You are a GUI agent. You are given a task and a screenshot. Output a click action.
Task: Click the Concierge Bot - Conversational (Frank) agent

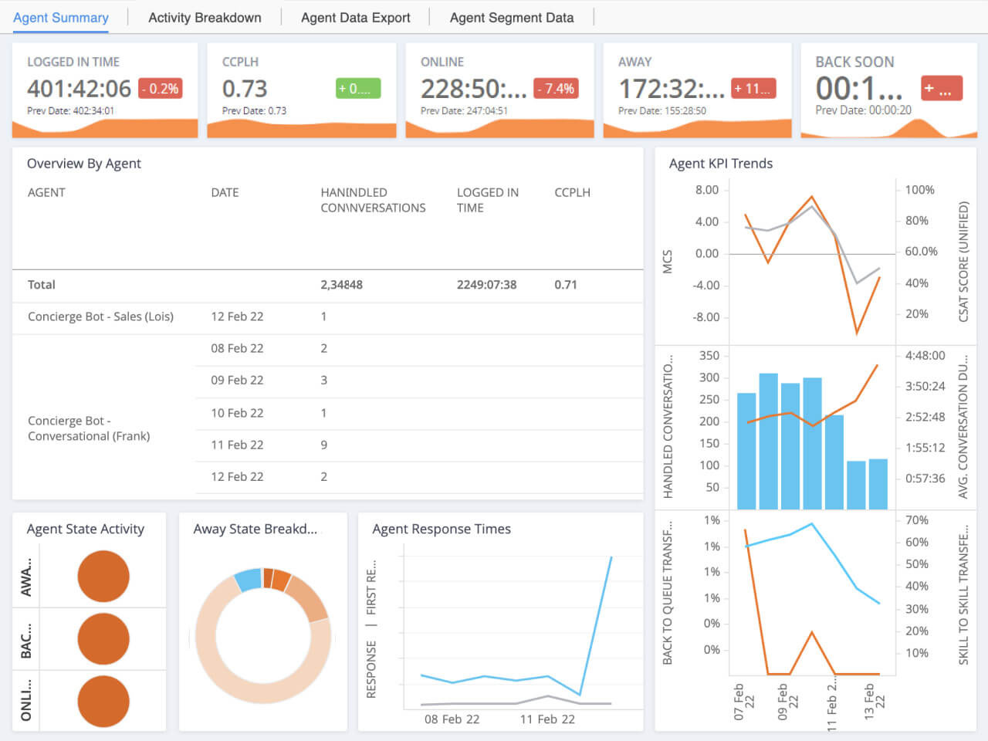89,428
